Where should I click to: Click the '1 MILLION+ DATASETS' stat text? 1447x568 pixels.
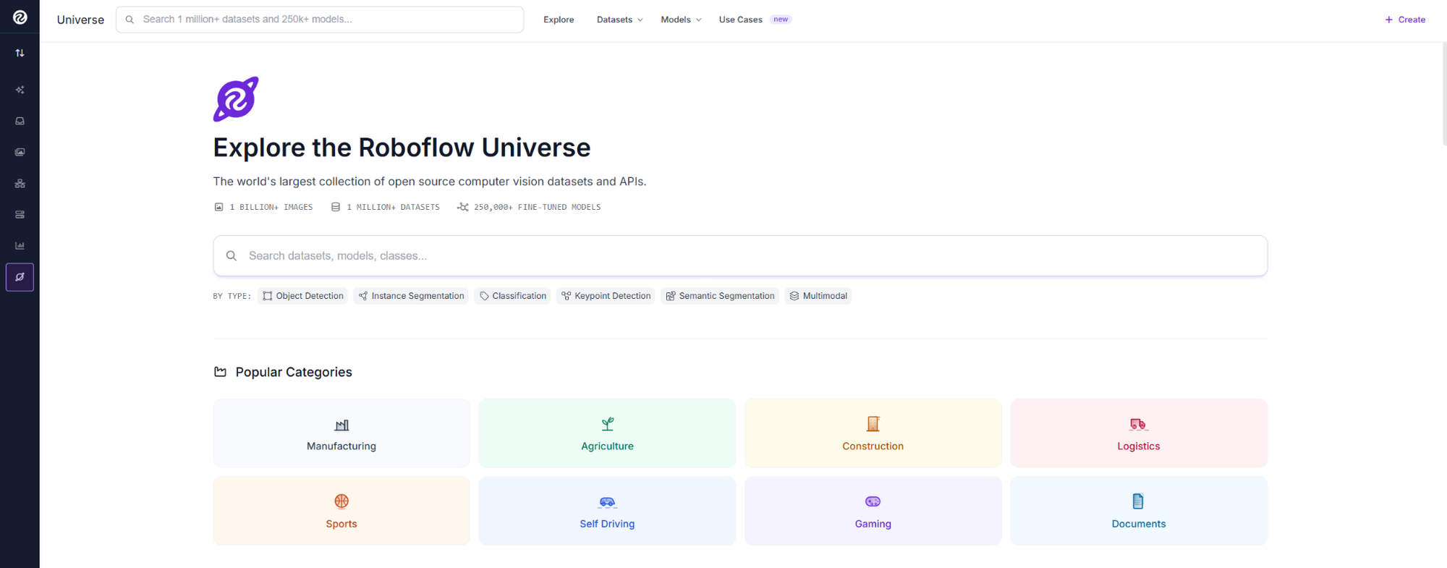tap(393, 207)
